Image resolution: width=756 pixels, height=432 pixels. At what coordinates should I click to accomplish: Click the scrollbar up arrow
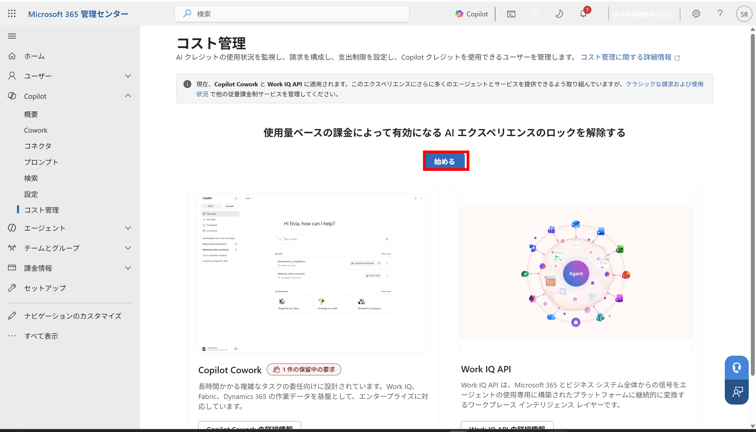752,29
